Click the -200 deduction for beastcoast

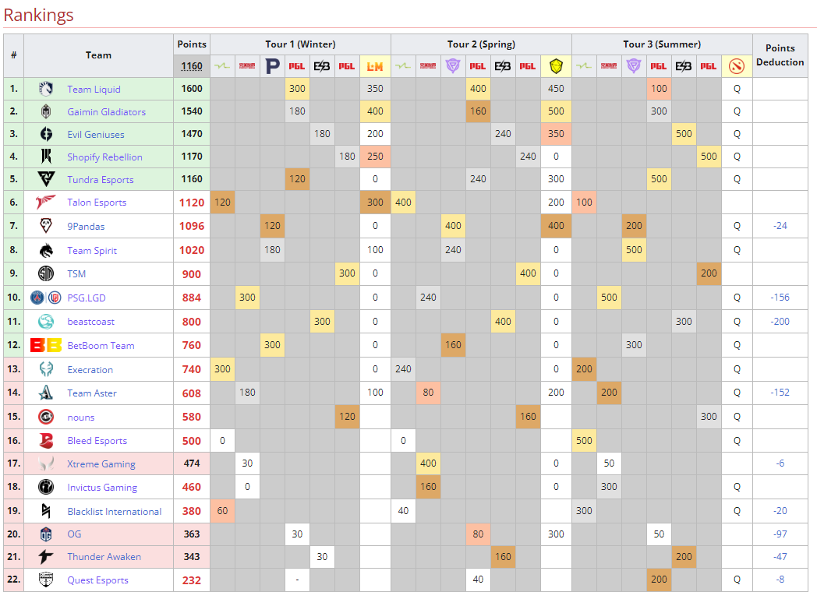click(780, 321)
